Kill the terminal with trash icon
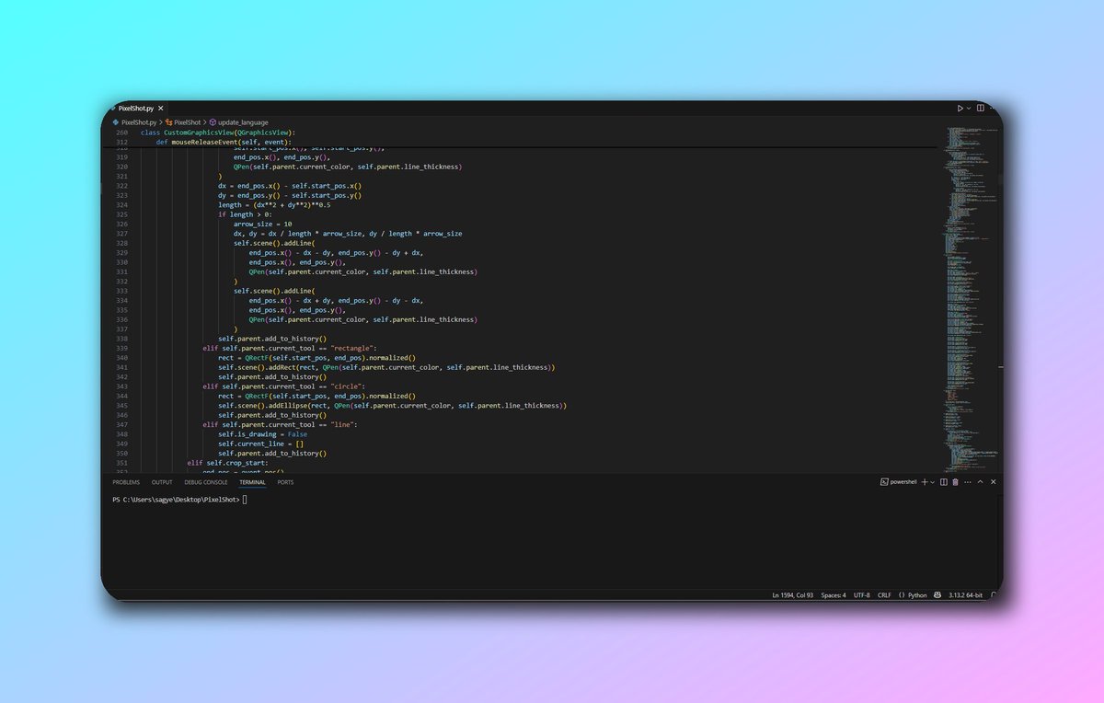Screen dimensions: 1104x703 955,482
